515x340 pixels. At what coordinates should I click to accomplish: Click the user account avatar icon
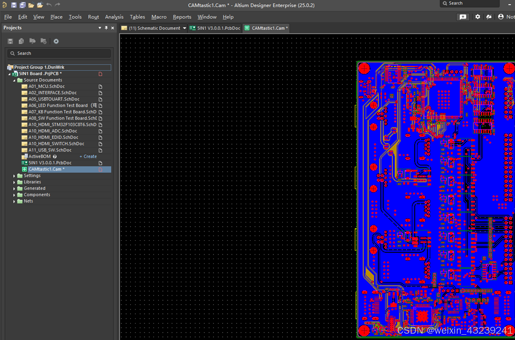[x=500, y=17]
